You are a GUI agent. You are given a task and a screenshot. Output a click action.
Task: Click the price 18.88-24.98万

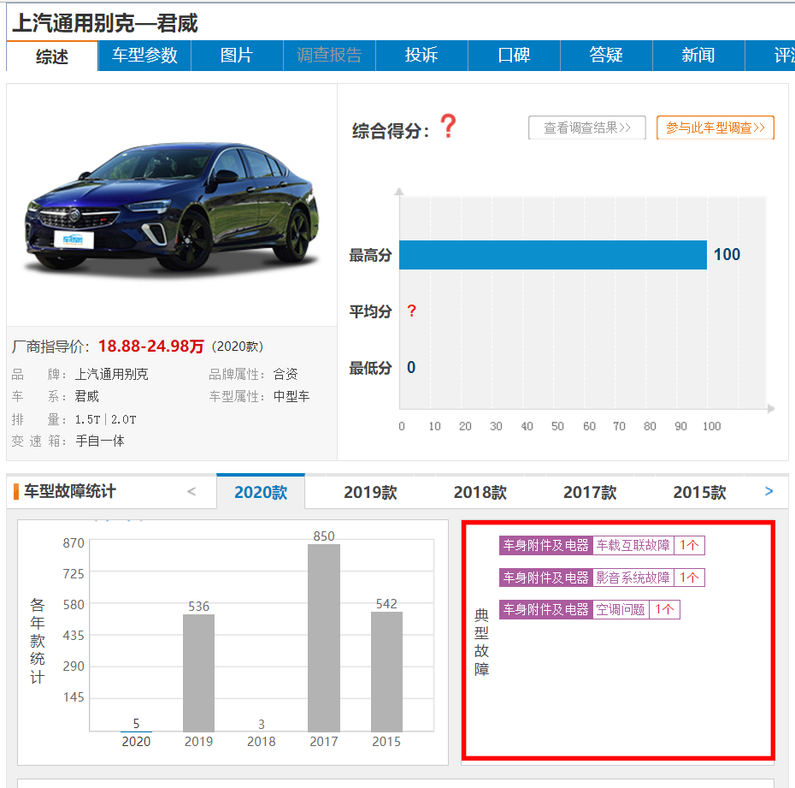coord(150,346)
